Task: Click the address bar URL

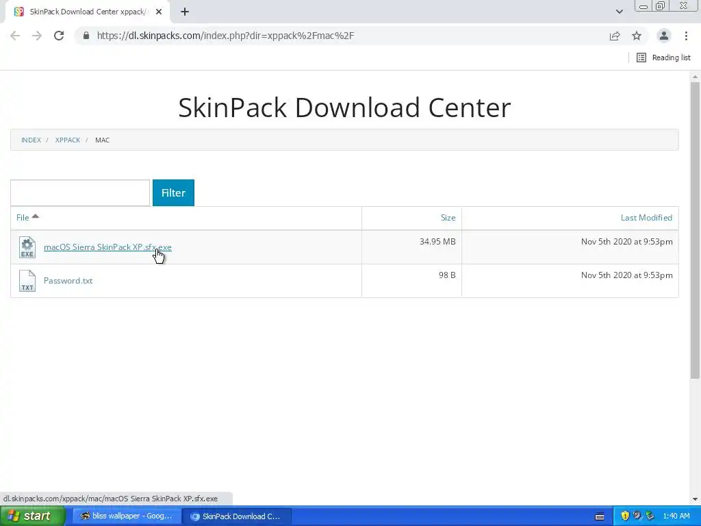Action: 225,36
